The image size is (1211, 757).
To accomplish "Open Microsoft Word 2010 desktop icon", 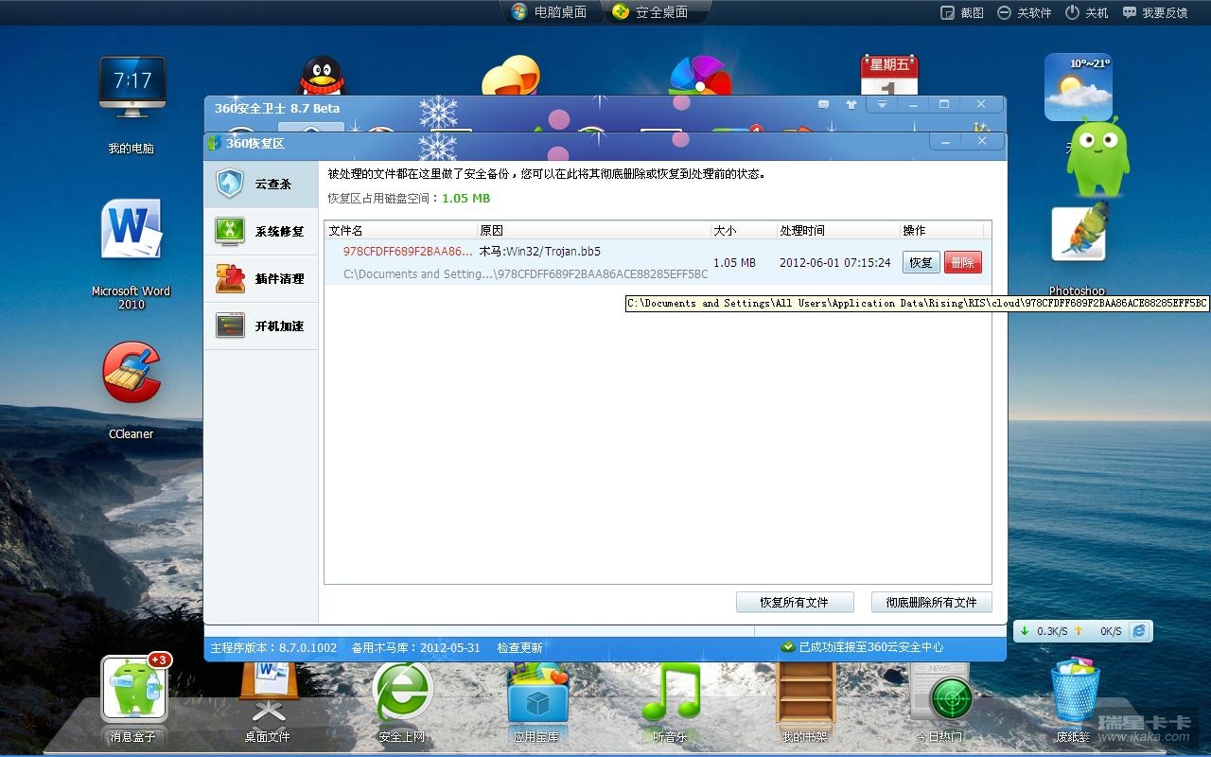I will click(x=132, y=254).
